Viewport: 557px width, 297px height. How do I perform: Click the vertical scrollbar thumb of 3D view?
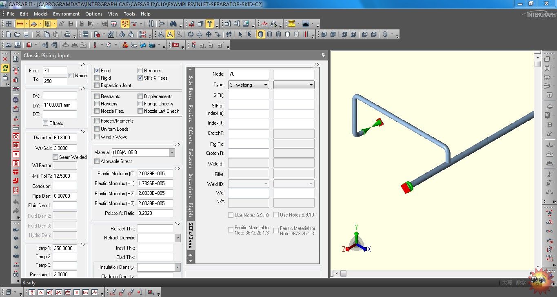pyautogui.click(x=537, y=64)
